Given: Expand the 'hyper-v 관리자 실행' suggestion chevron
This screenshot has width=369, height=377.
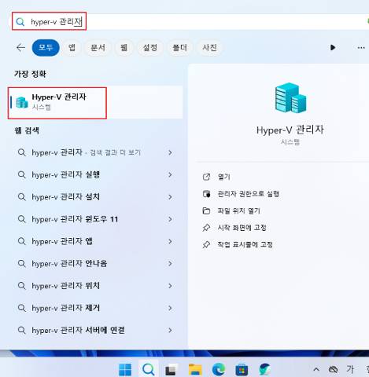Looking at the screenshot, I should coord(170,174).
